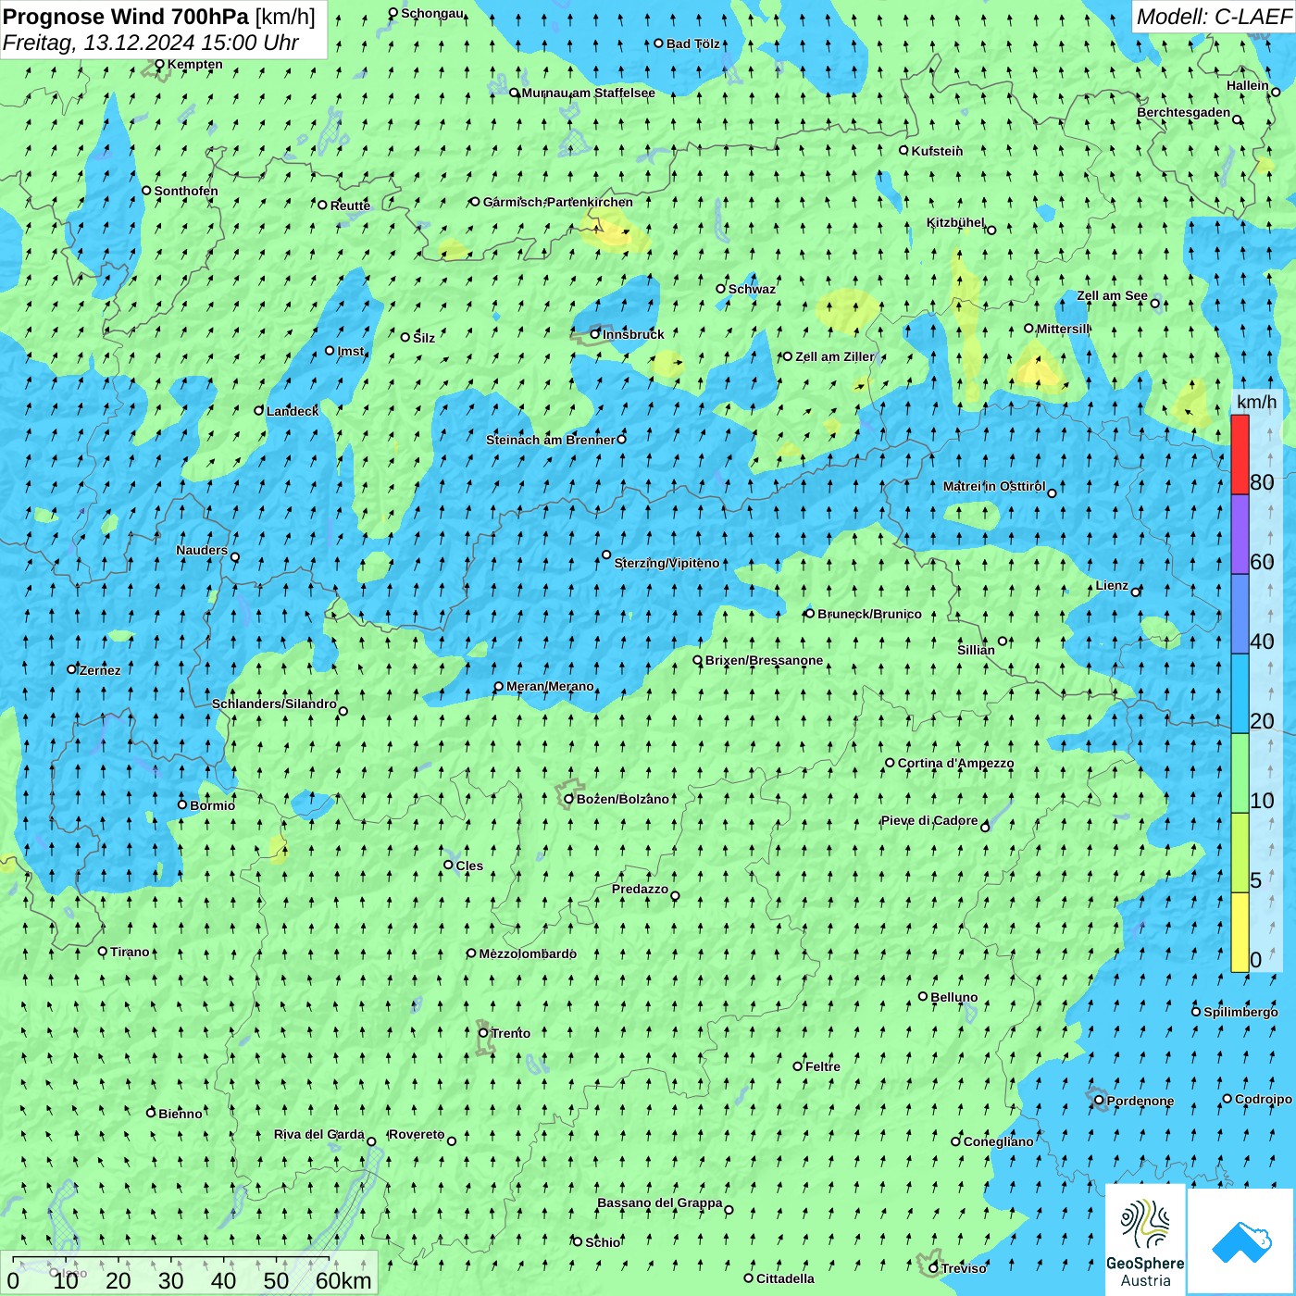Click the 'Prognose Wind 700hPa' title
The width and height of the screenshot is (1296, 1296).
(x=126, y=17)
